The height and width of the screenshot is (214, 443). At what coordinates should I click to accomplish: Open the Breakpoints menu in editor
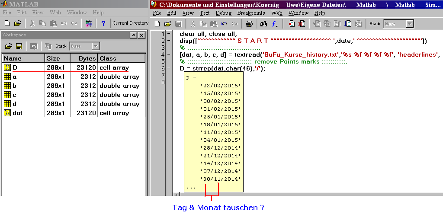tap(251, 13)
